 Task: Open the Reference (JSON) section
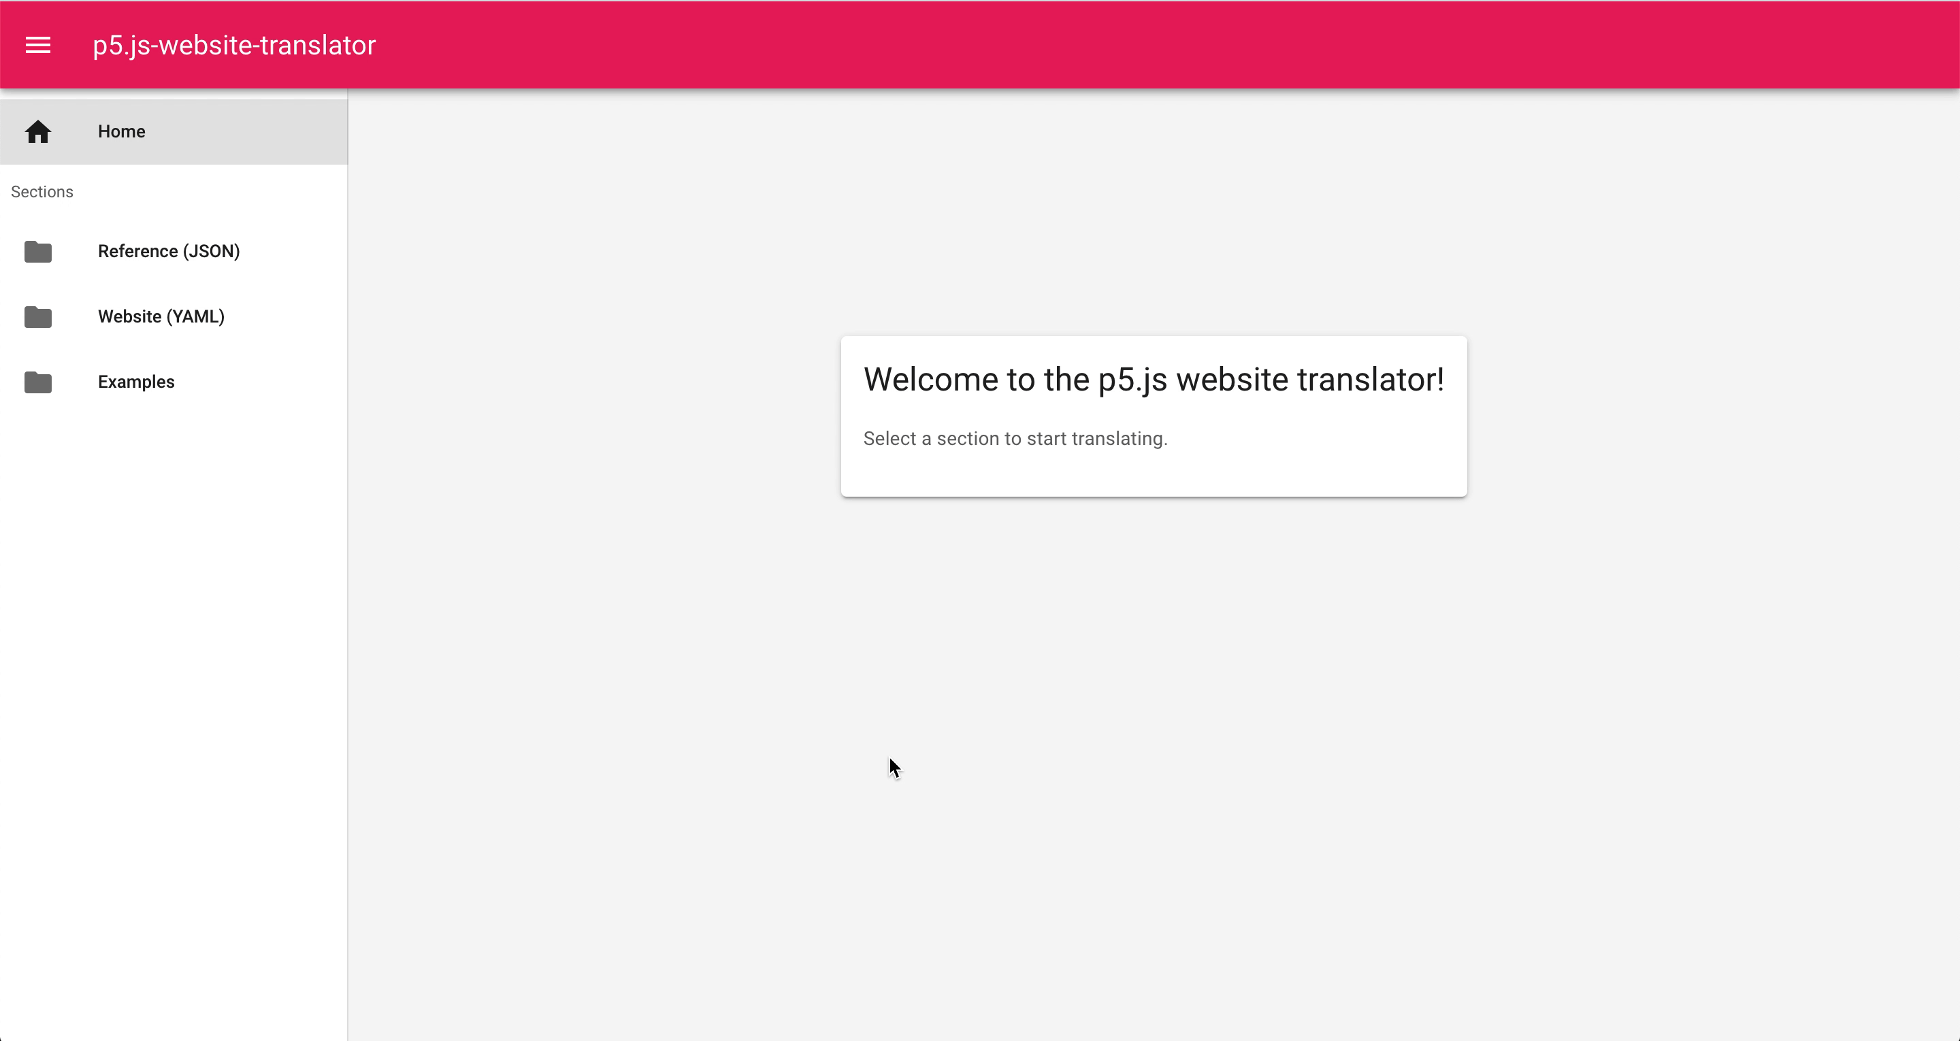(168, 251)
